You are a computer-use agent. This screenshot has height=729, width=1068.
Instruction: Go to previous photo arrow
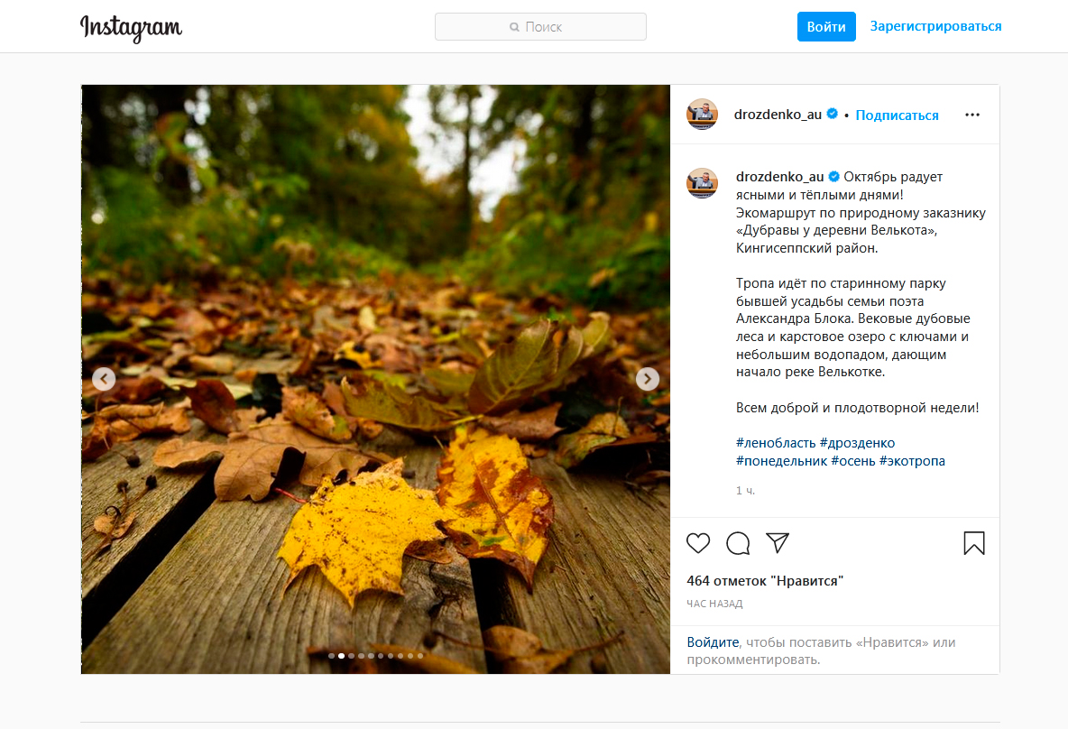point(104,379)
